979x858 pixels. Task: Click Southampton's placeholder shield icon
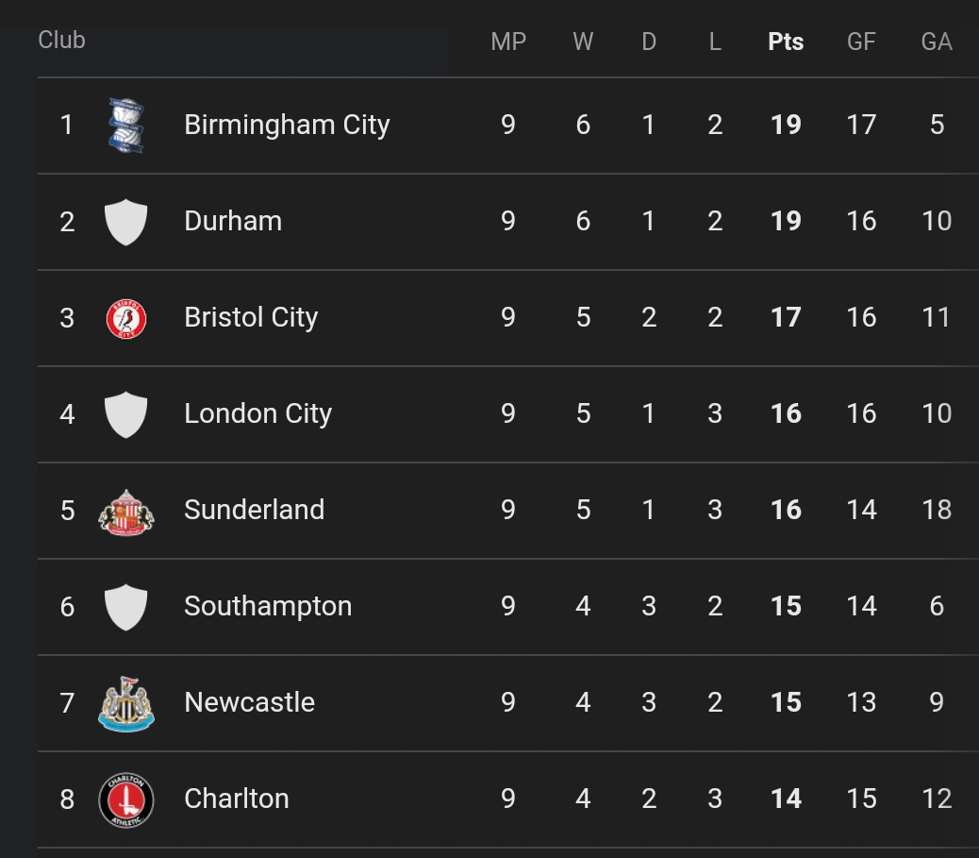click(125, 607)
